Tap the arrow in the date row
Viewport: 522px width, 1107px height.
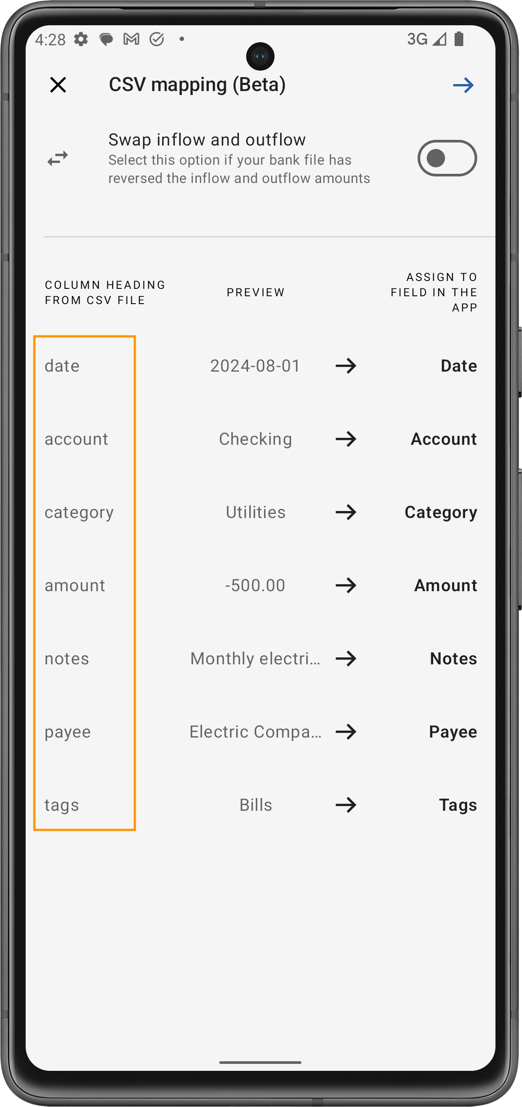pyautogui.click(x=346, y=366)
